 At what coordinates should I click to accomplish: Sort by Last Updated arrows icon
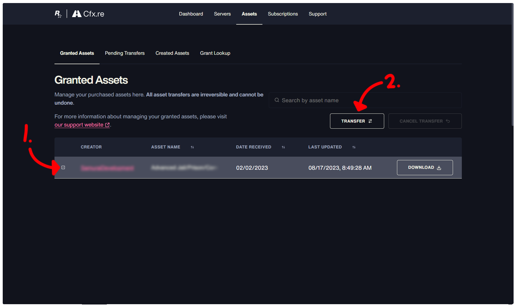pos(354,147)
